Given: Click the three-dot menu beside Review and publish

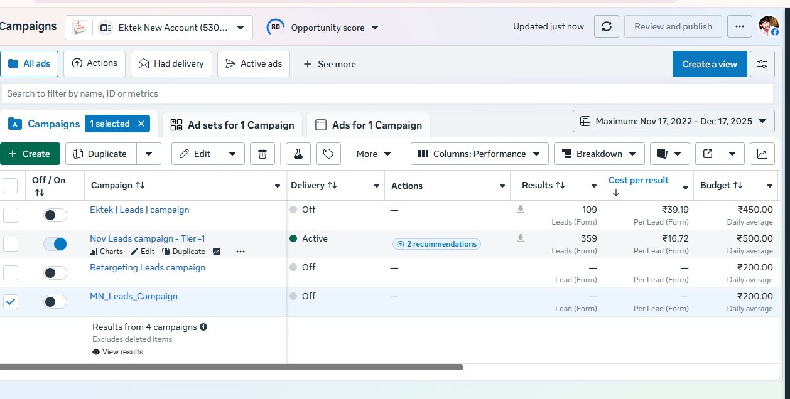Looking at the screenshot, I should point(740,26).
